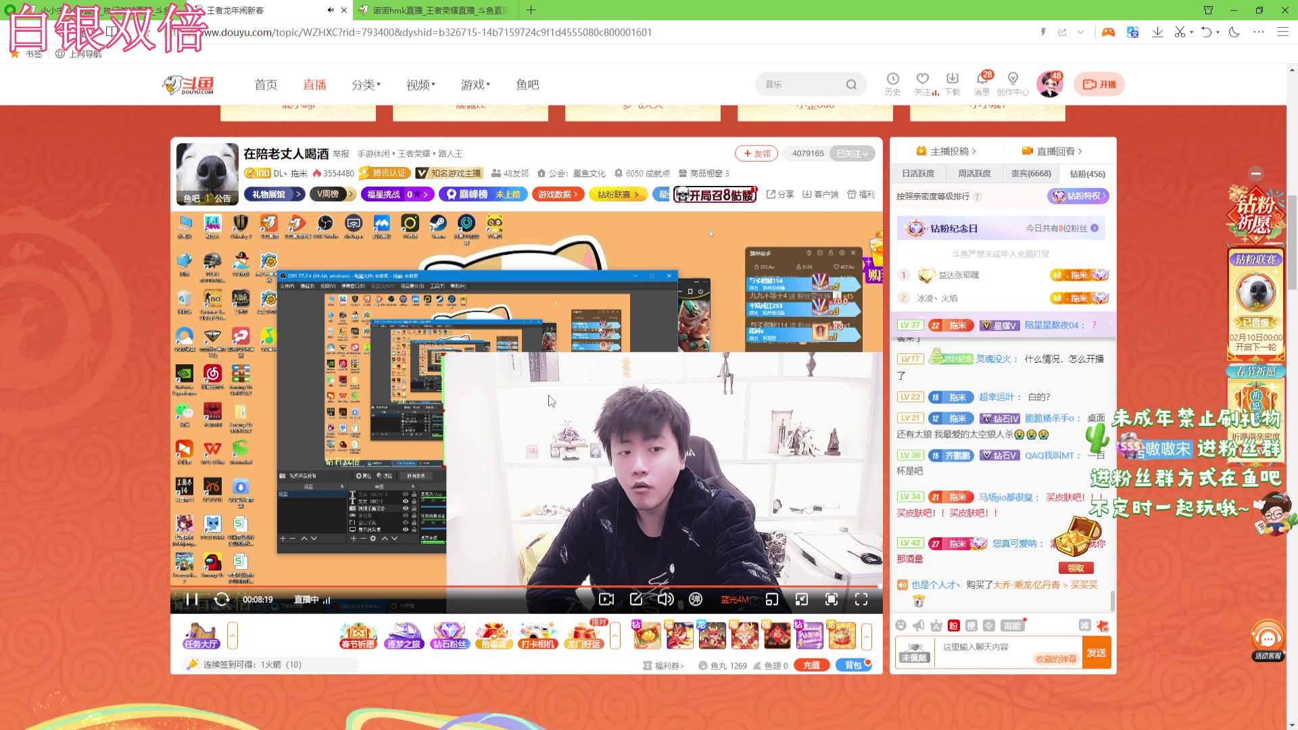1298x730 pixels.
Task: Mute the stream volume speaker icon
Action: pyautogui.click(x=665, y=600)
